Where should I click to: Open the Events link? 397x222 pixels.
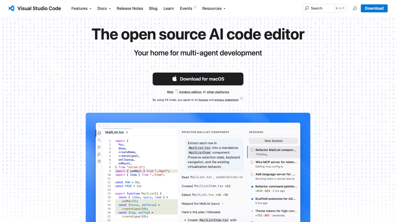click(188, 8)
